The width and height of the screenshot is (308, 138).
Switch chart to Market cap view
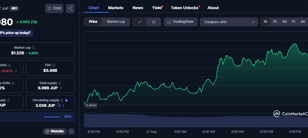pyautogui.click(x=116, y=22)
